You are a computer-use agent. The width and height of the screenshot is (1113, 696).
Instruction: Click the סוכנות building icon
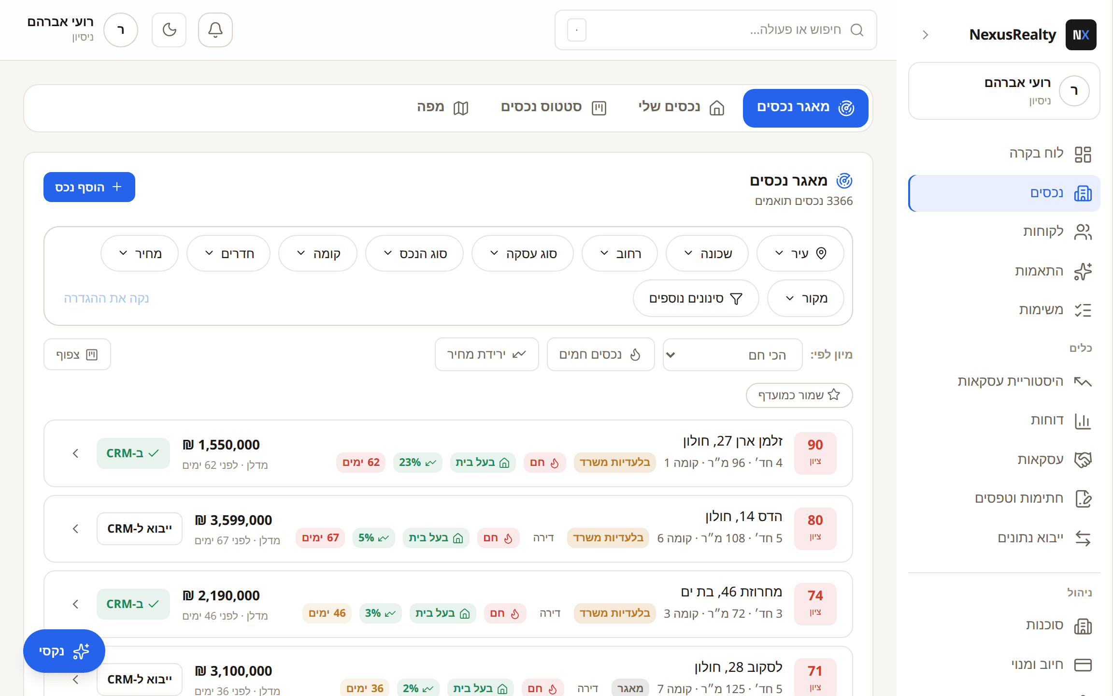point(1083,626)
